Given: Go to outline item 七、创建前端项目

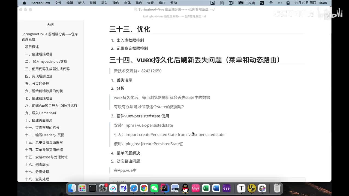Looking at the screenshot, I should coord(39,98).
